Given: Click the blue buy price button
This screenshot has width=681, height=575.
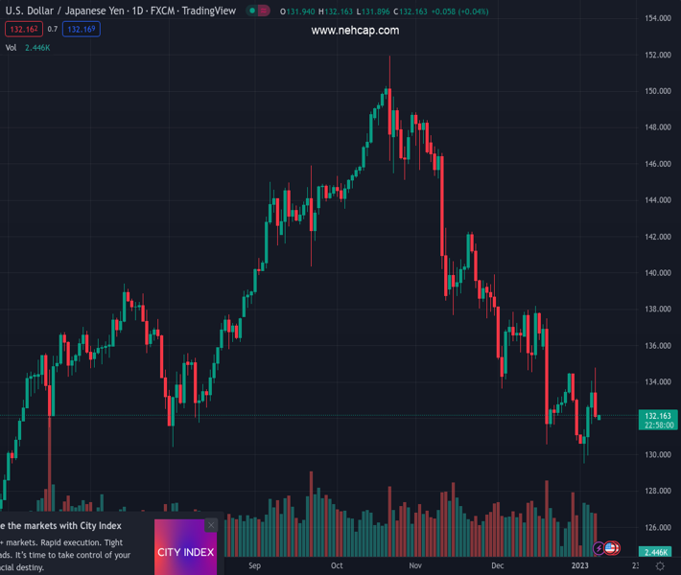Looking at the screenshot, I should pos(82,29).
